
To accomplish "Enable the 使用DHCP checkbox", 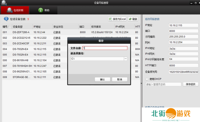I will click(147, 79).
